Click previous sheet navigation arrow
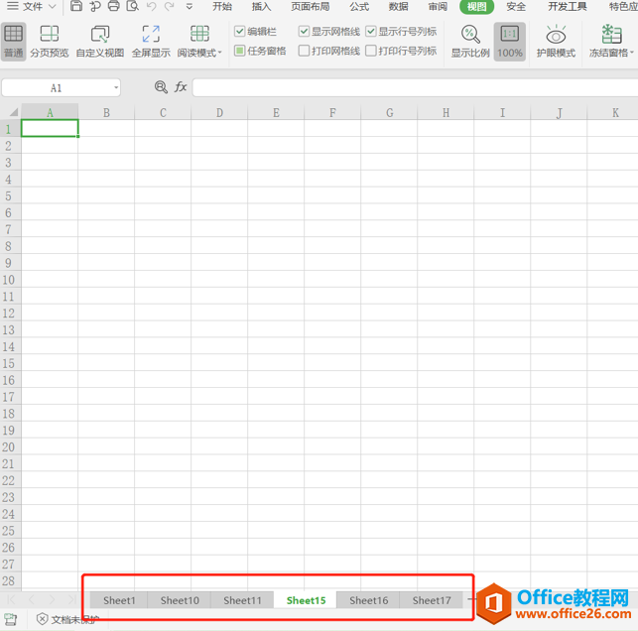 (32, 599)
